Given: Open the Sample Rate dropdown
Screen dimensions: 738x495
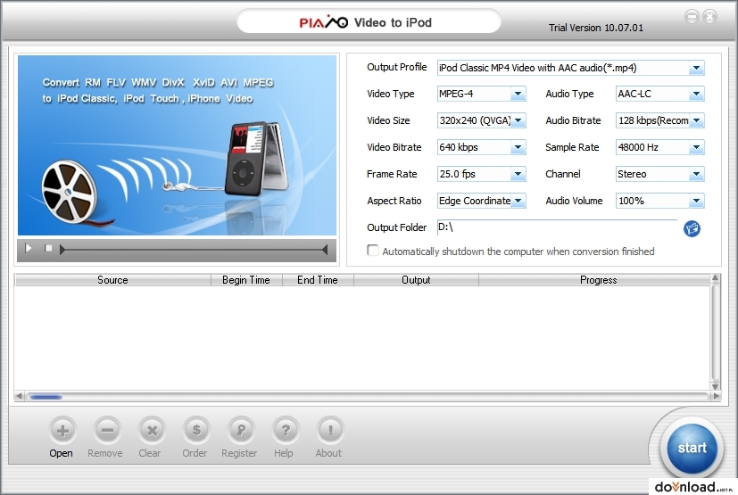Looking at the screenshot, I should (x=696, y=148).
